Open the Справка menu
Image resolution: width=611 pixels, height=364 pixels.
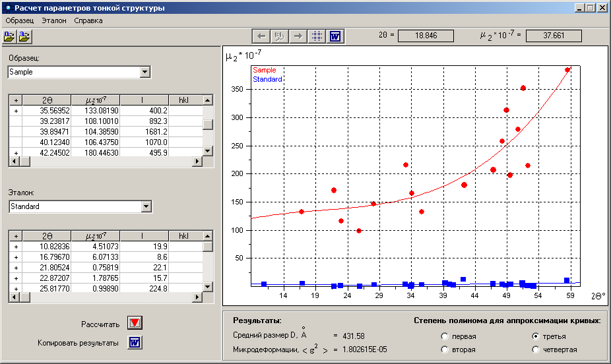pos(88,20)
